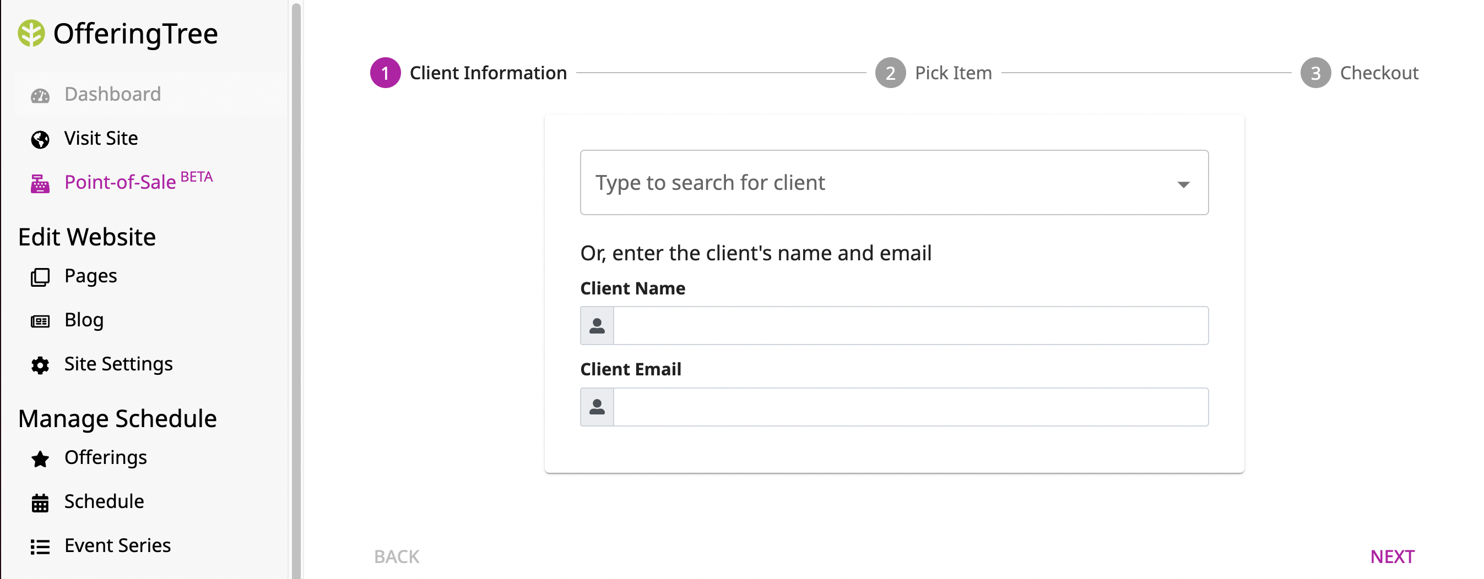1484x579 pixels.
Task: Expand the client search dropdown arrow
Action: click(x=1183, y=184)
